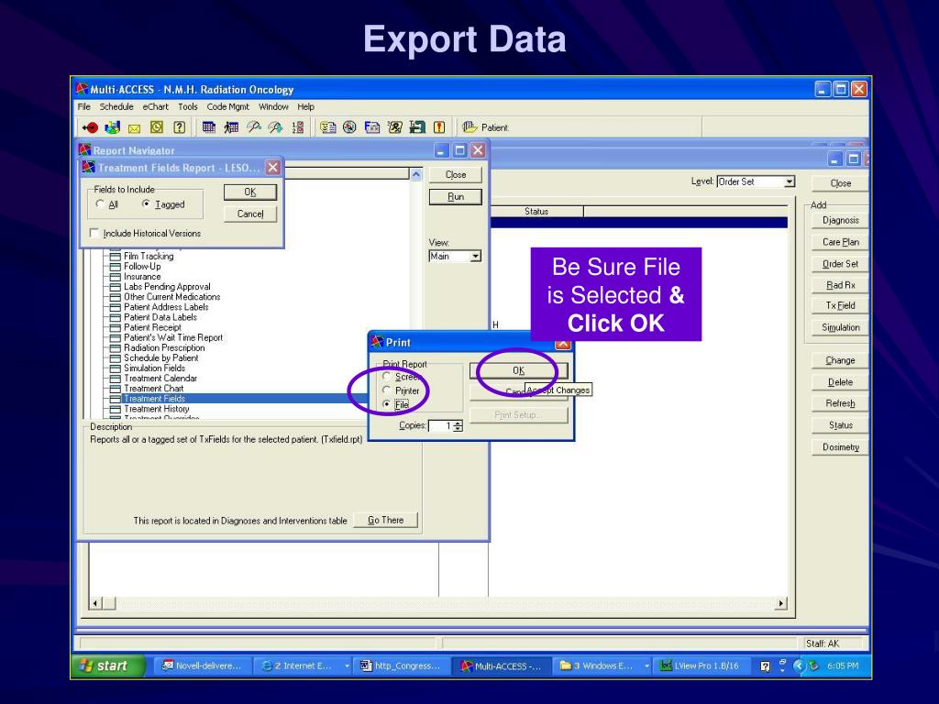Open the View Main dropdown
The width and height of the screenshot is (939, 704).
pos(476,257)
